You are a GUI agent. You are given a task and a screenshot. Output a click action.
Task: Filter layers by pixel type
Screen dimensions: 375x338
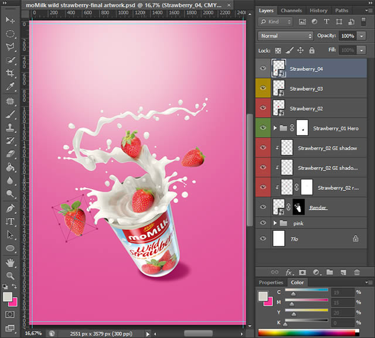point(302,22)
